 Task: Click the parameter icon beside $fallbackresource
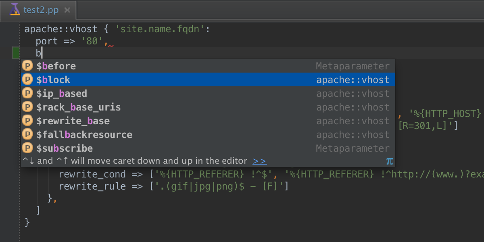(x=27, y=135)
